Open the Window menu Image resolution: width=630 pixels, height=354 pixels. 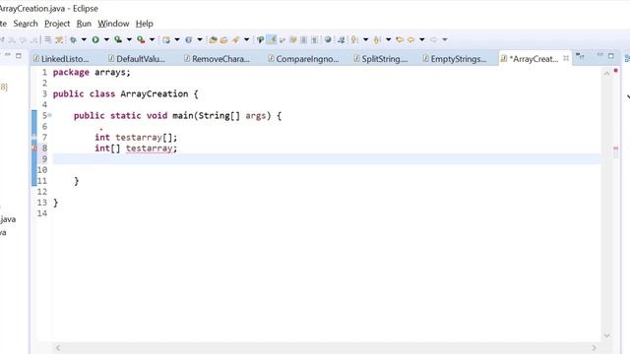coord(113,24)
